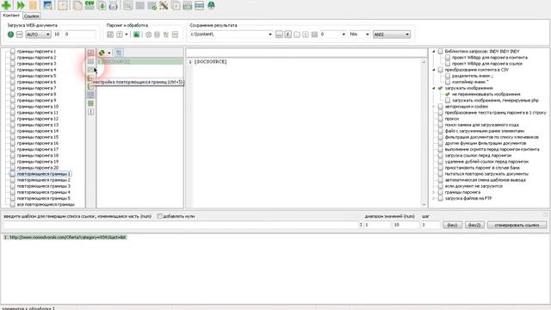Click the range start value field '1'
This screenshot has height=310, width=551.
point(377,225)
